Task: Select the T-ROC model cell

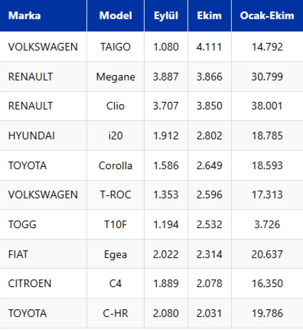Action: coord(115,195)
